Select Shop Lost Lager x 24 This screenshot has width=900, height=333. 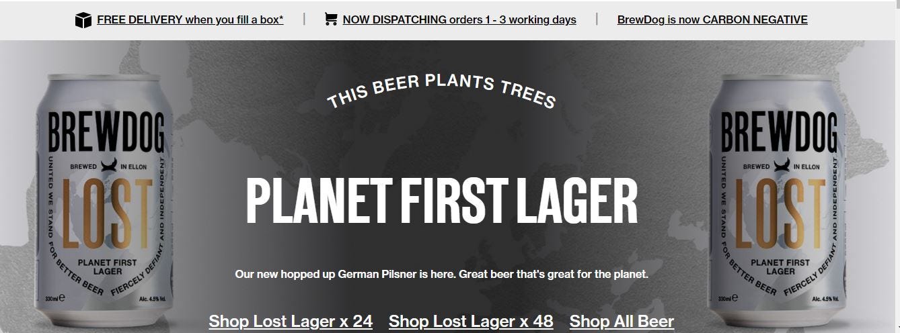point(291,322)
